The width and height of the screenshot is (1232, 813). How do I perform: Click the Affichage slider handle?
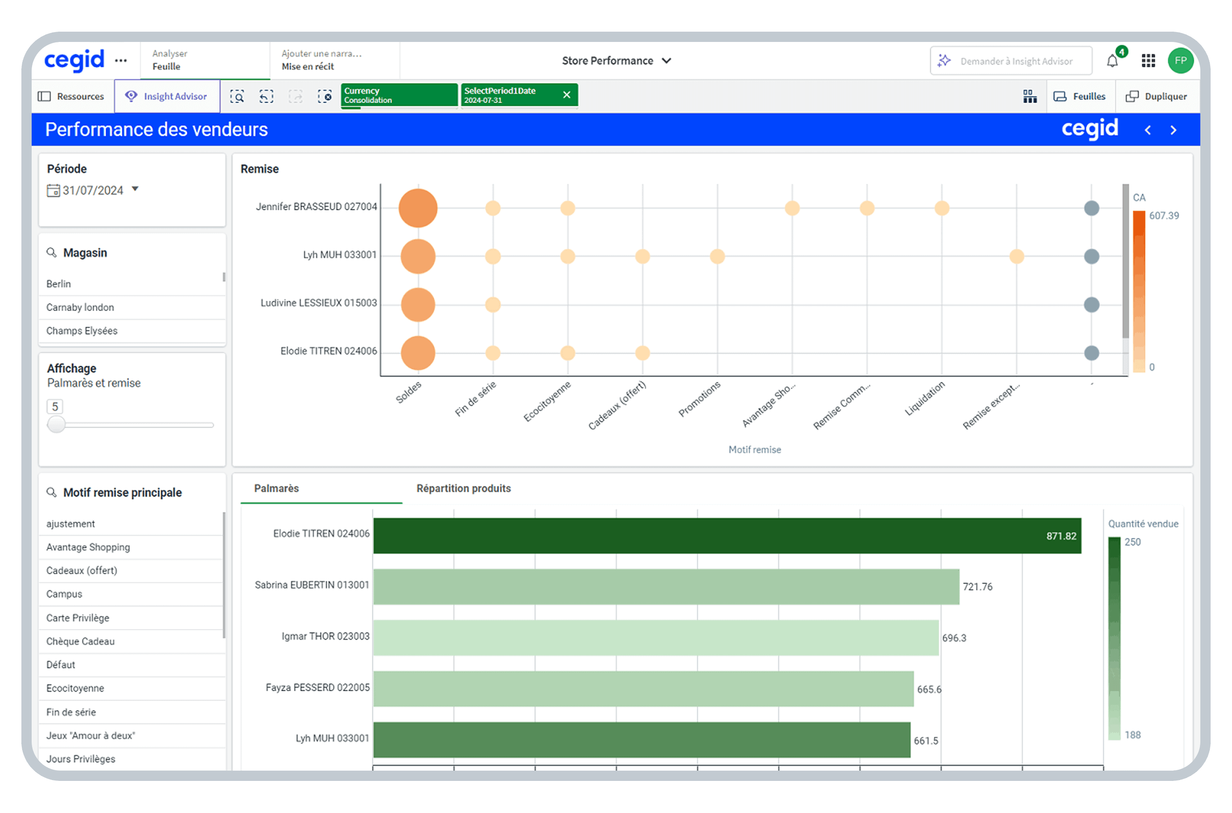coord(56,424)
